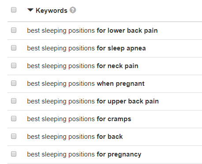Toggle the Keywords column sort arrow
This screenshot has width=202, height=164.
(x=30, y=10)
